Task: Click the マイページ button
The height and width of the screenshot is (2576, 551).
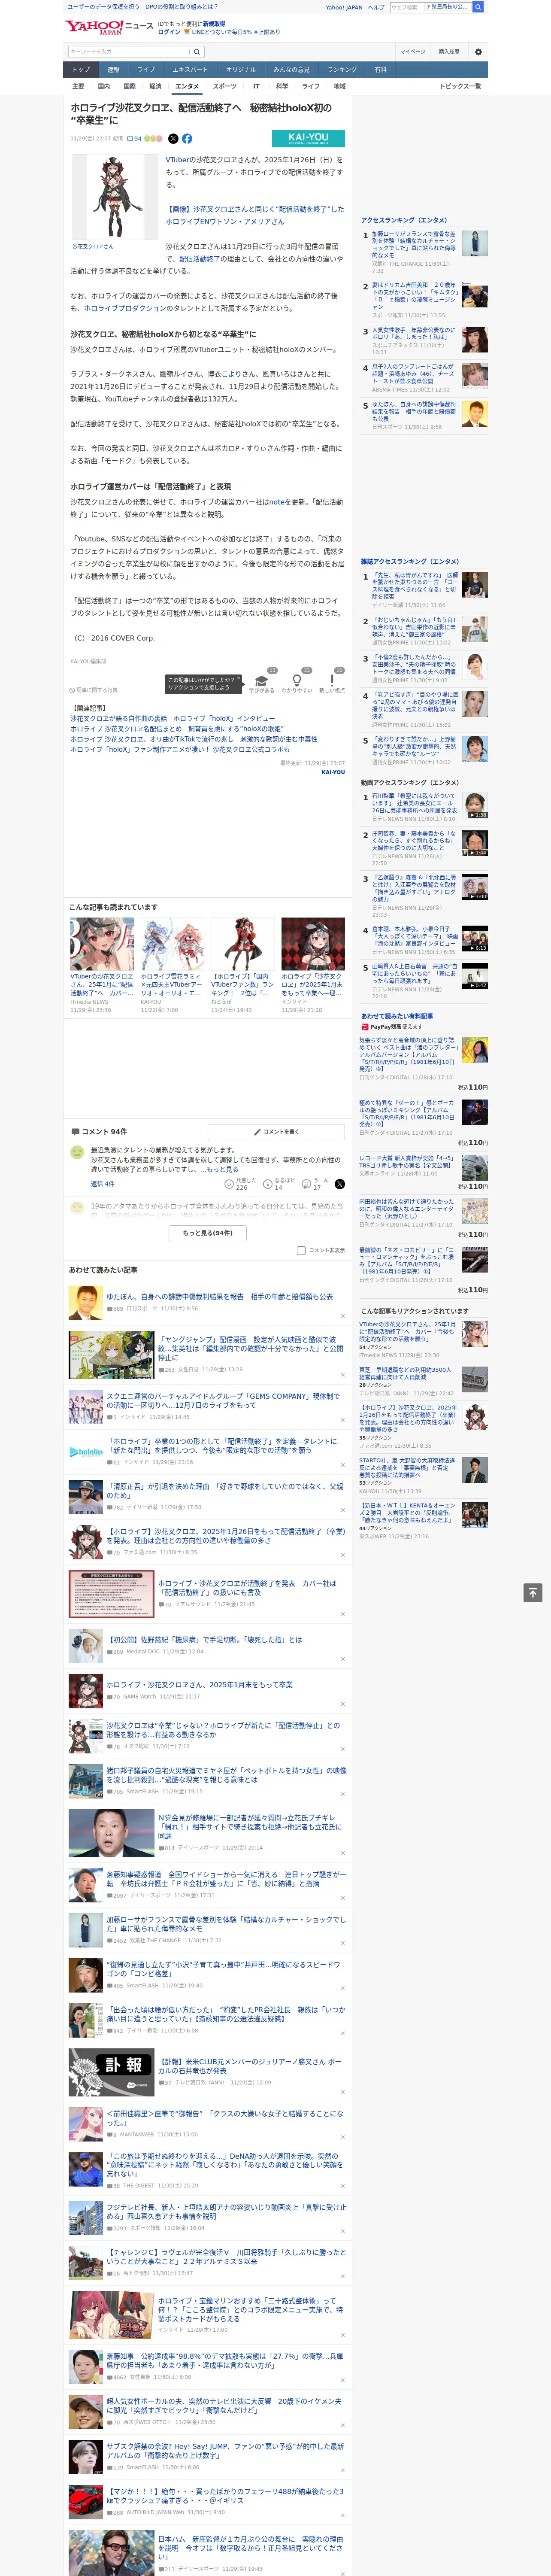Action: pos(412,52)
